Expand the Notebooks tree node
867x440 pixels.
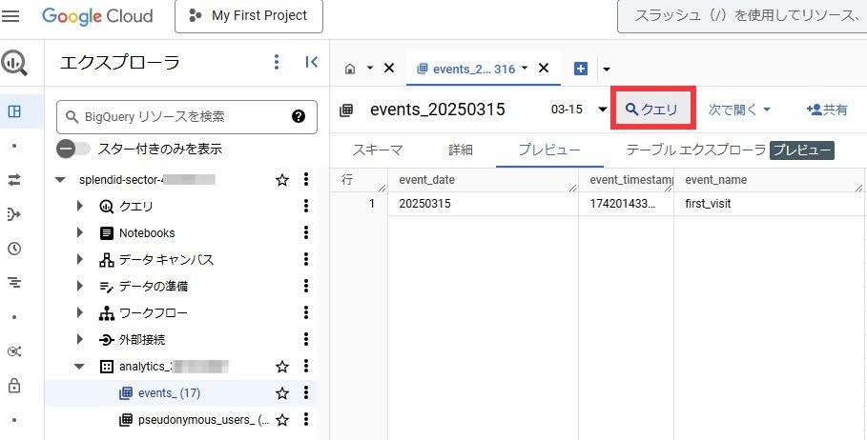tap(79, 232)
